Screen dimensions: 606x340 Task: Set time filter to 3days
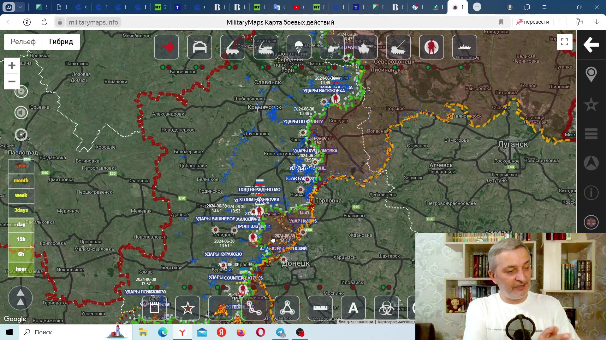(21, 210)
